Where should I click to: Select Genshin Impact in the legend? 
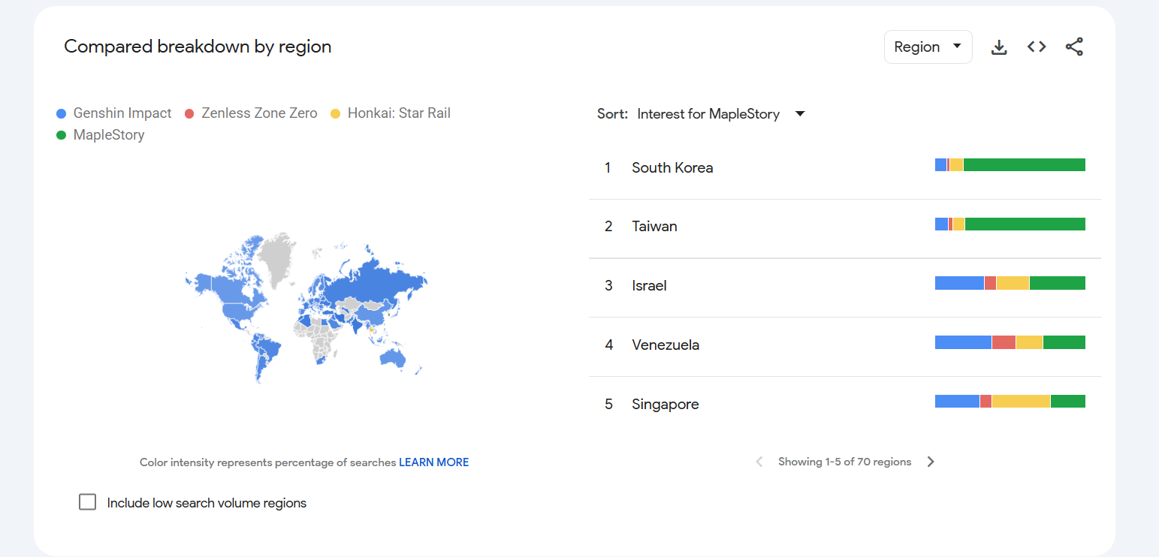click(122, 113)
